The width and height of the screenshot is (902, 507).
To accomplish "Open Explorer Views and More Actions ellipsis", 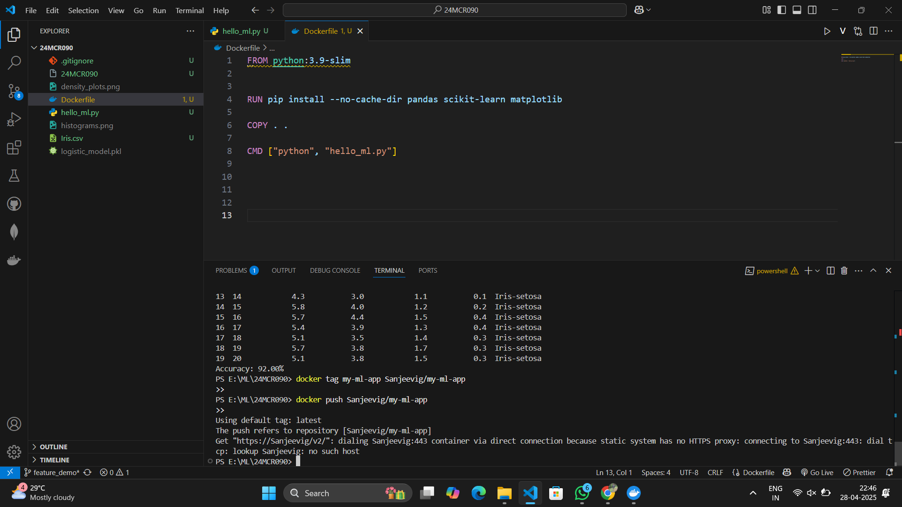I will tap(190, 31).
